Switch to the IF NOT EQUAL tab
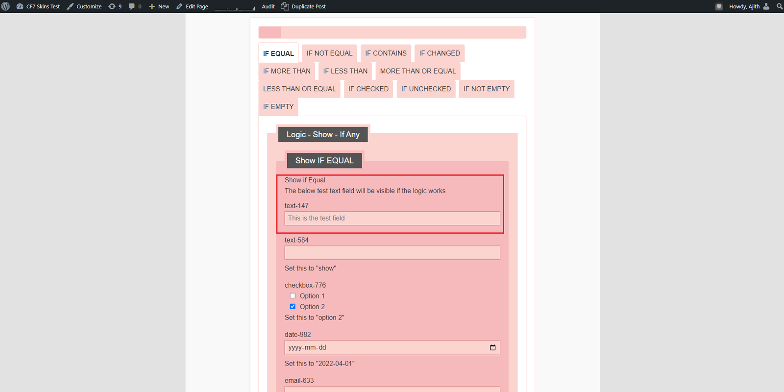 click(329, 53)
